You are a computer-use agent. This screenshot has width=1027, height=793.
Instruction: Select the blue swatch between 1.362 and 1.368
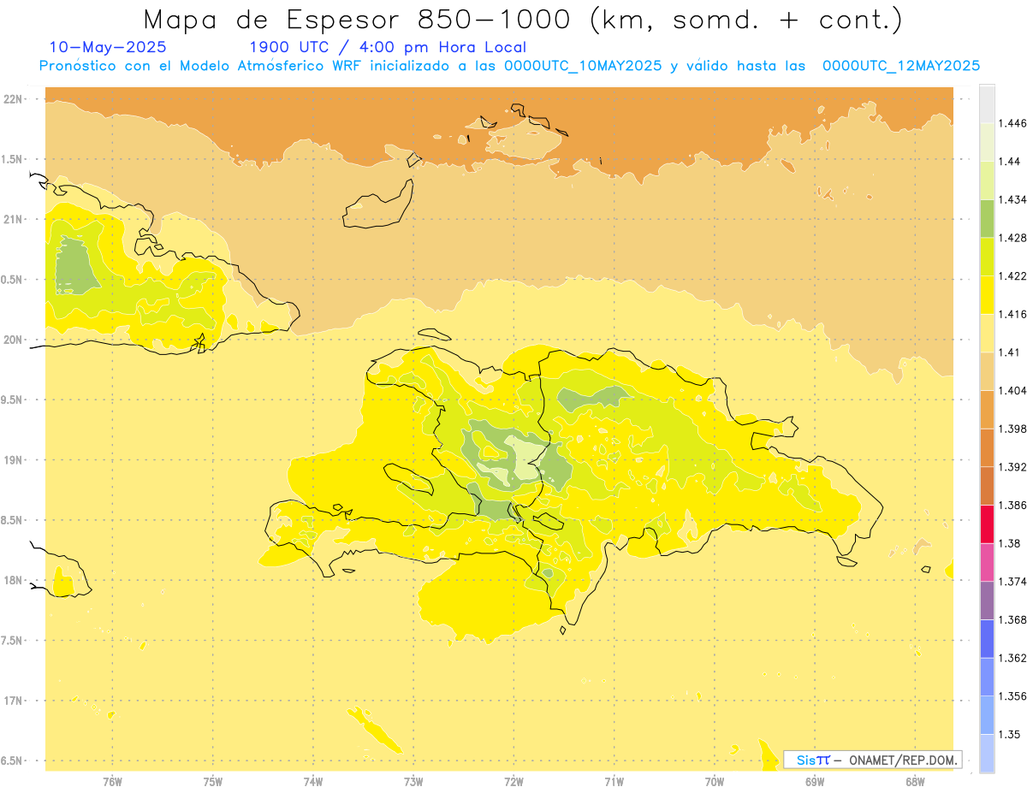click(x=987, y=638)
